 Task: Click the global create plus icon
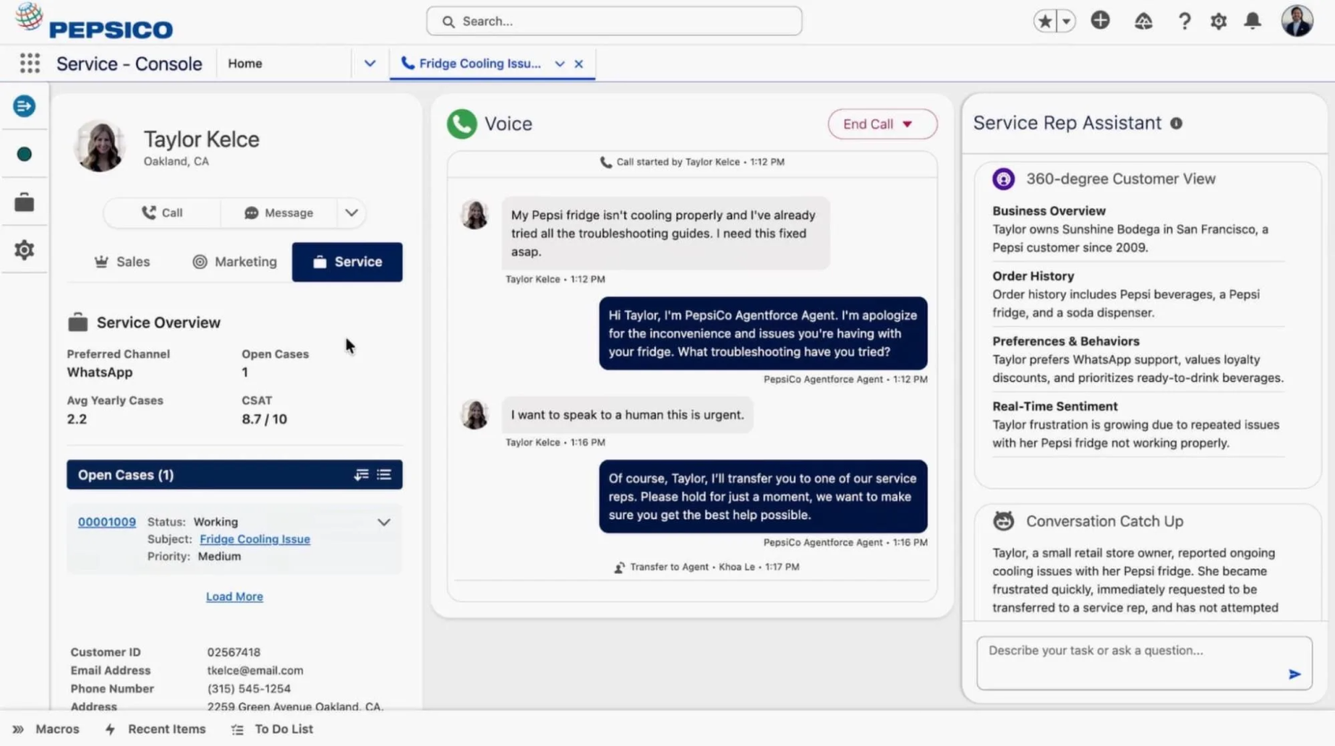coord(1100,20)
